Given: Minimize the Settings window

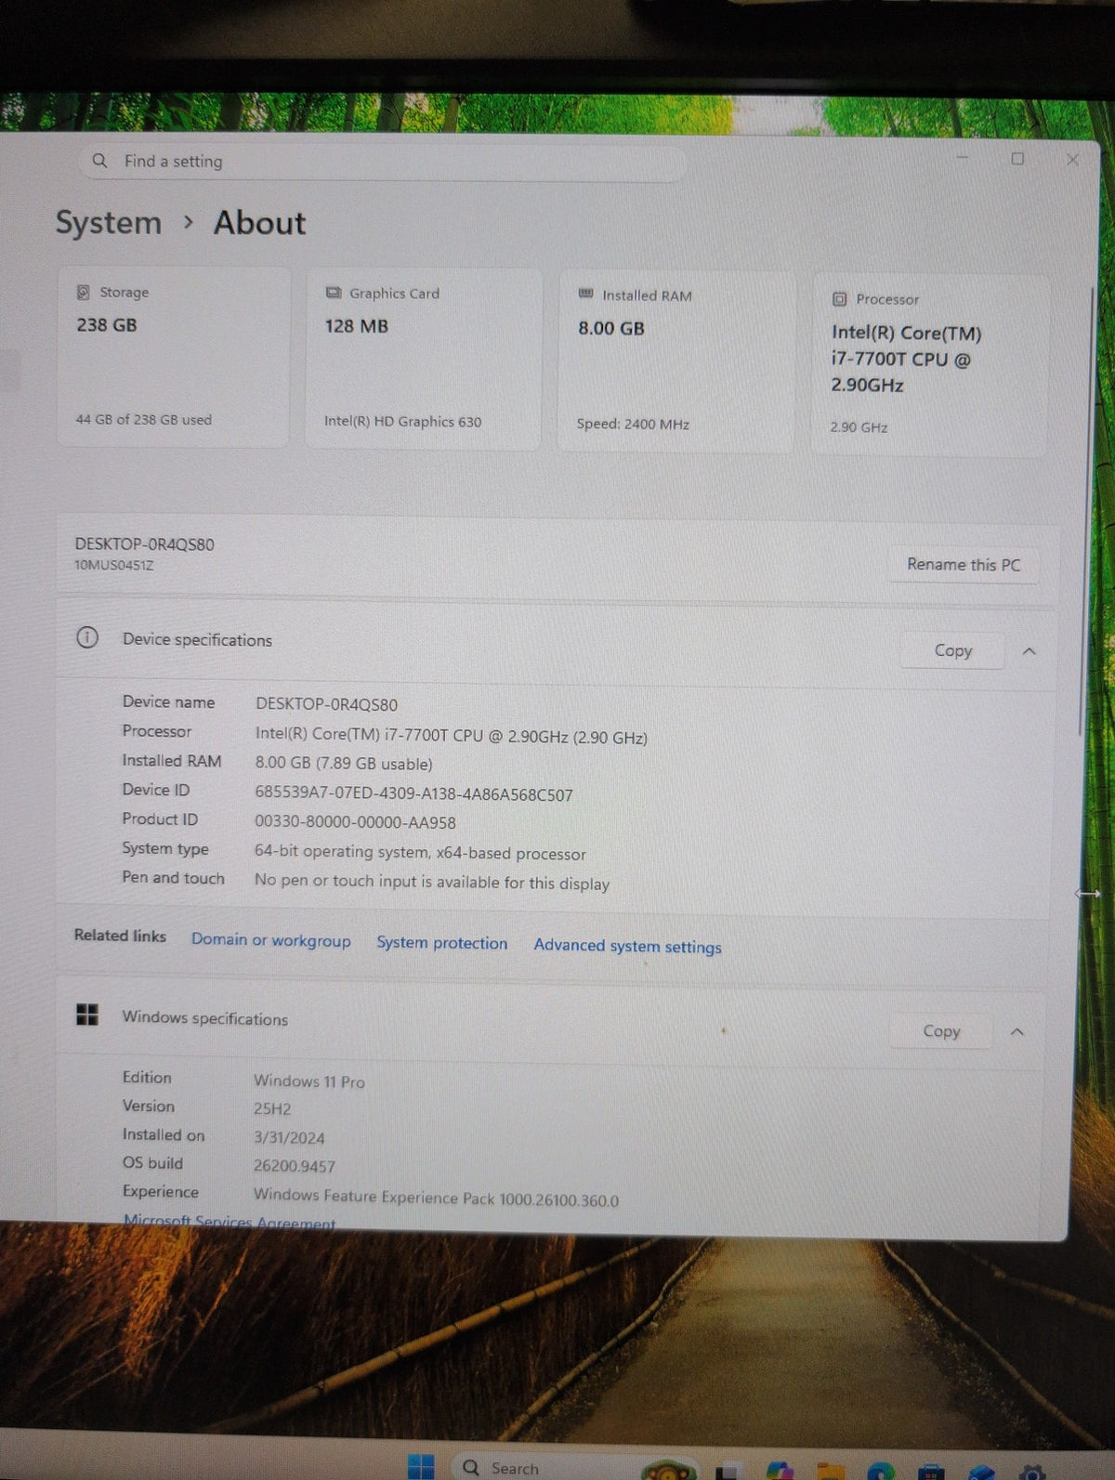Looking at the screenshot, I should (963, 158).
